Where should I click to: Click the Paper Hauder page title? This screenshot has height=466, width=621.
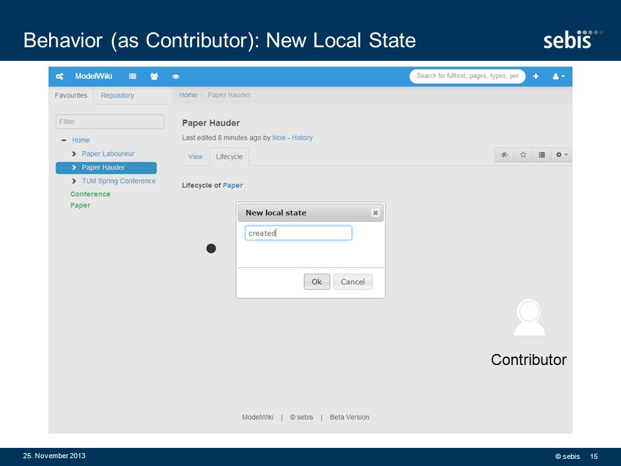coord(211,123)
